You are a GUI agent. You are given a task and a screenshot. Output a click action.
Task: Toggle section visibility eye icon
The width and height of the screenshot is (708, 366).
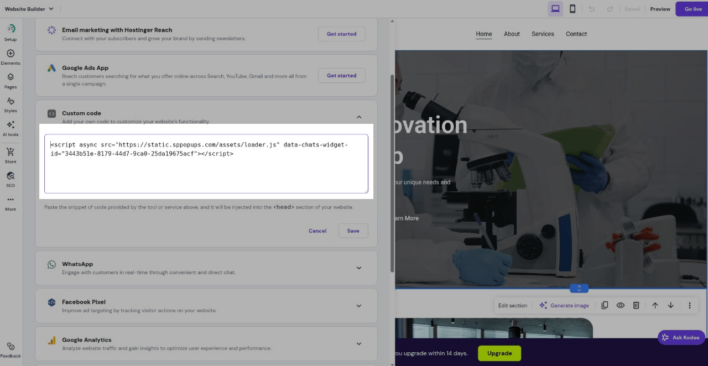[x=621, y=305]
